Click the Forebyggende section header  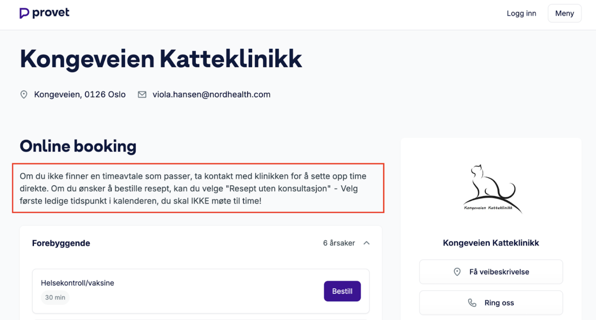click(x=61, y=243)
